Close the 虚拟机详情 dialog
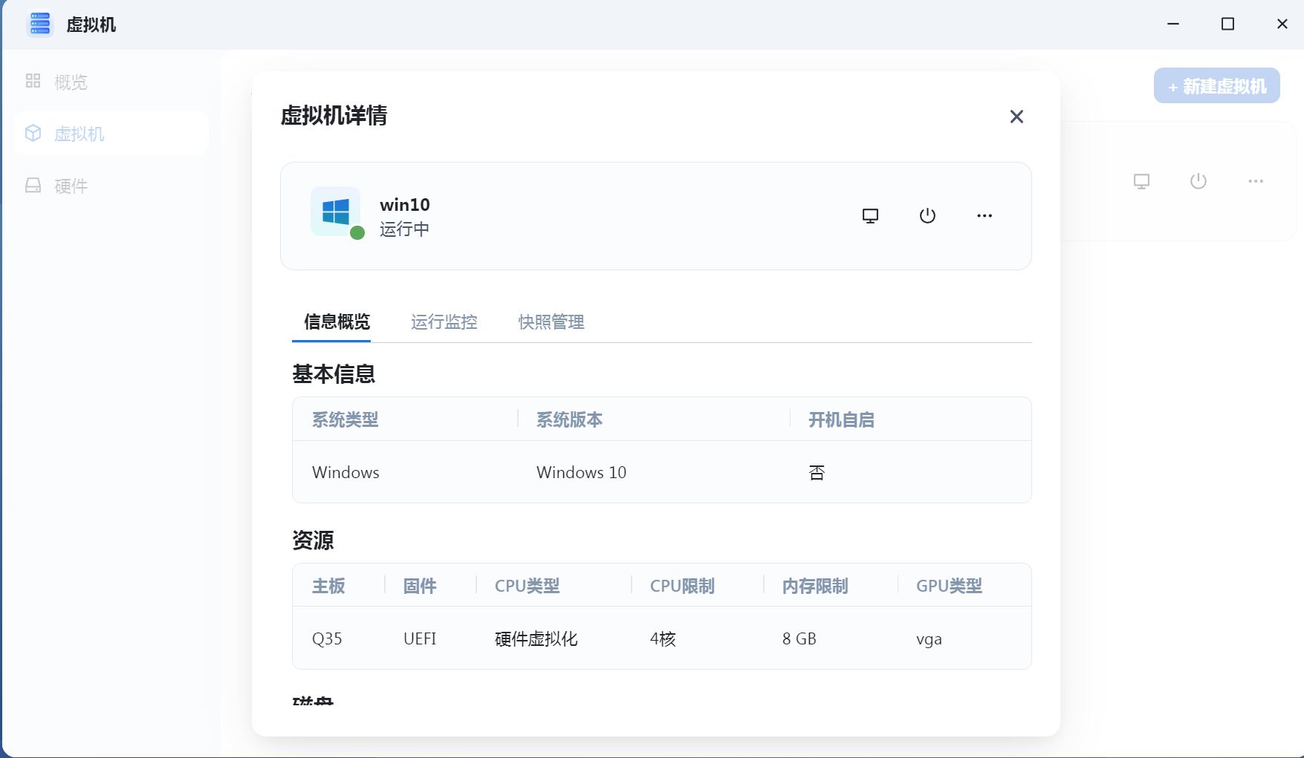 tap(1016, 117)
